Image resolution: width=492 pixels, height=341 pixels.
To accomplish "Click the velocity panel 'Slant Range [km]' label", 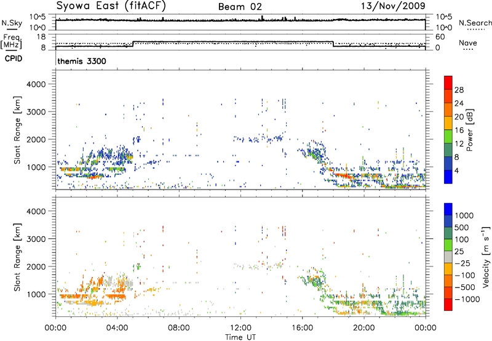I will click(x=17, y=257).
